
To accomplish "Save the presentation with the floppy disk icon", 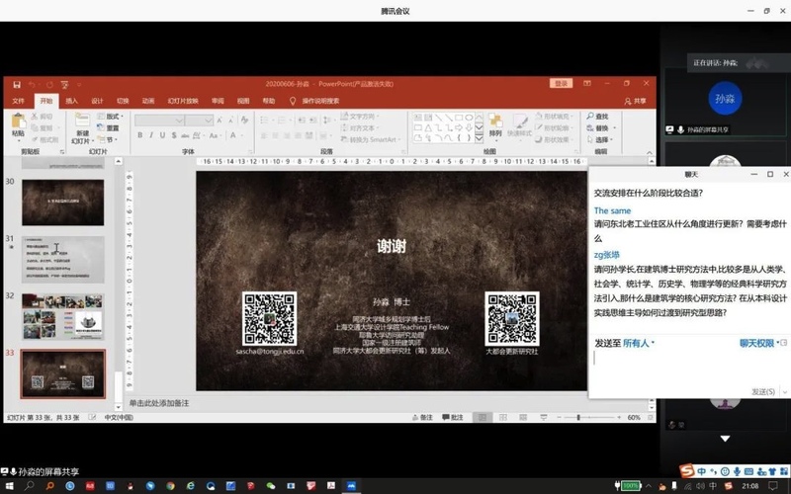I will [x=17, y=84].
